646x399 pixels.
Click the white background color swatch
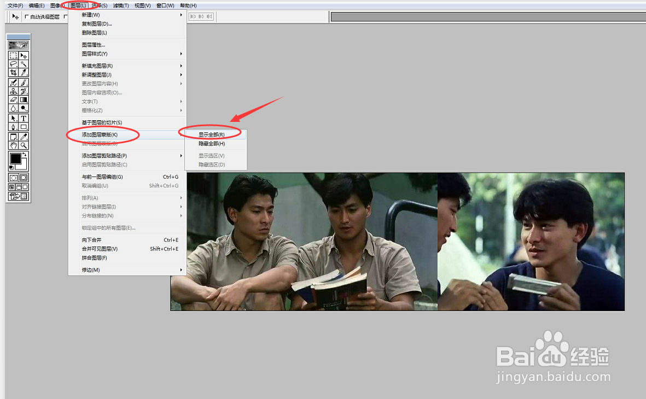pos(23,166)
